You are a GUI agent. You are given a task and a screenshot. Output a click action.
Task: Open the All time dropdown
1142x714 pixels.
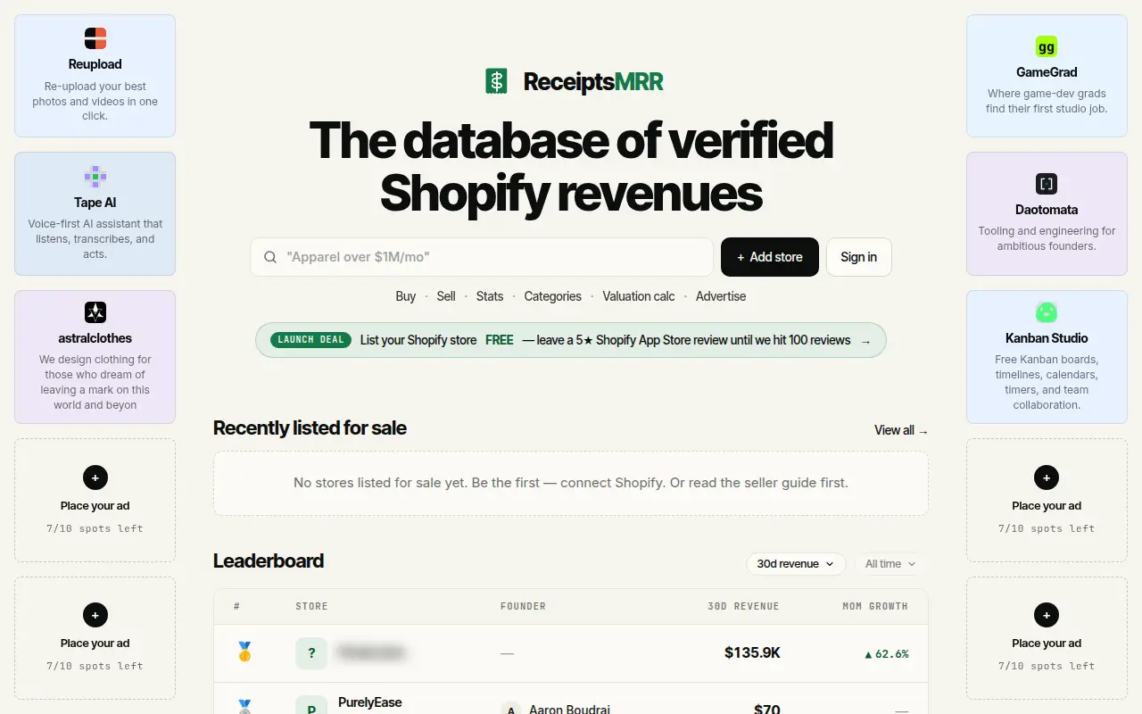[x=889, y=564]
